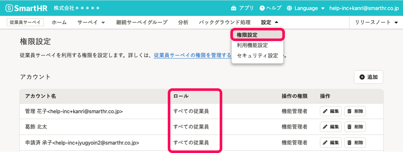
Task: Click the pencil 編集 icon for 管理 花子
Action: [x=325, y=111]
